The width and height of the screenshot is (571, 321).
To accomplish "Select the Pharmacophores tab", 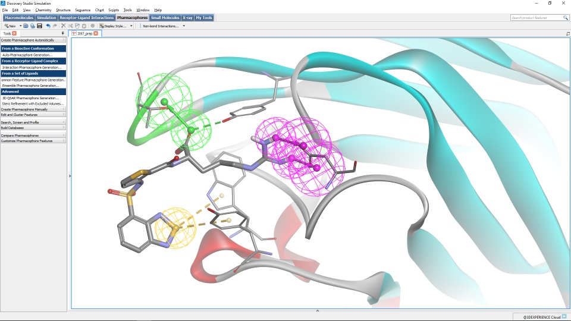I will tap(132, 17).
